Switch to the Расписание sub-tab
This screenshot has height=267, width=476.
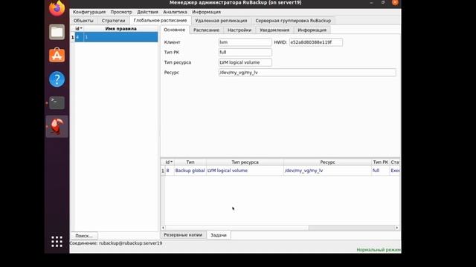pyautogui.click(x=207, y=30)
